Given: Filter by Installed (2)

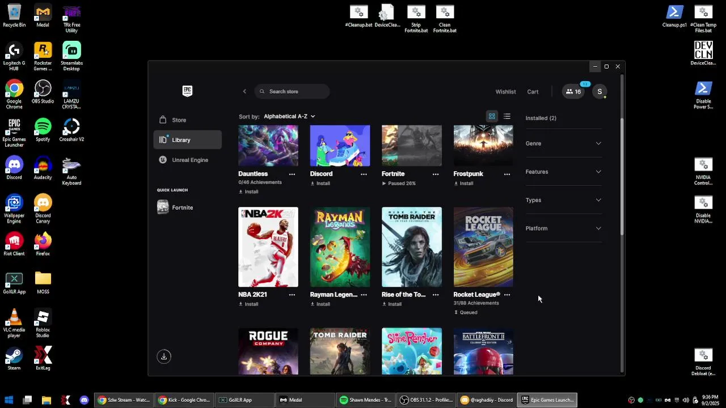Looking at the screenshot, I should [x=541, y=118].
